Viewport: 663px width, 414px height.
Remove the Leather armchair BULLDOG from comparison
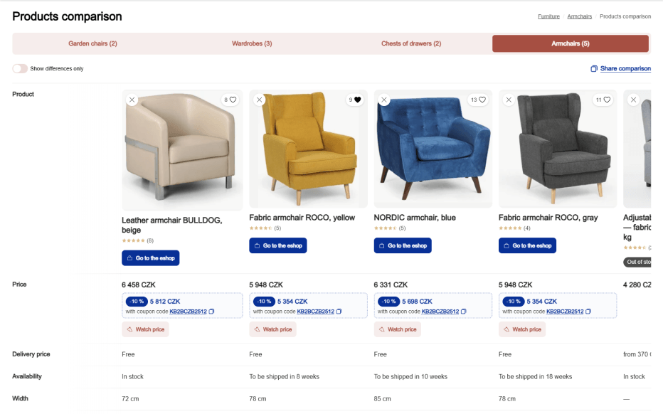tap(132, 100)
